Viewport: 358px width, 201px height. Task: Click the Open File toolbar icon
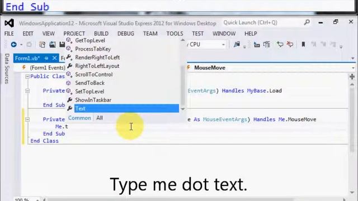53,45
